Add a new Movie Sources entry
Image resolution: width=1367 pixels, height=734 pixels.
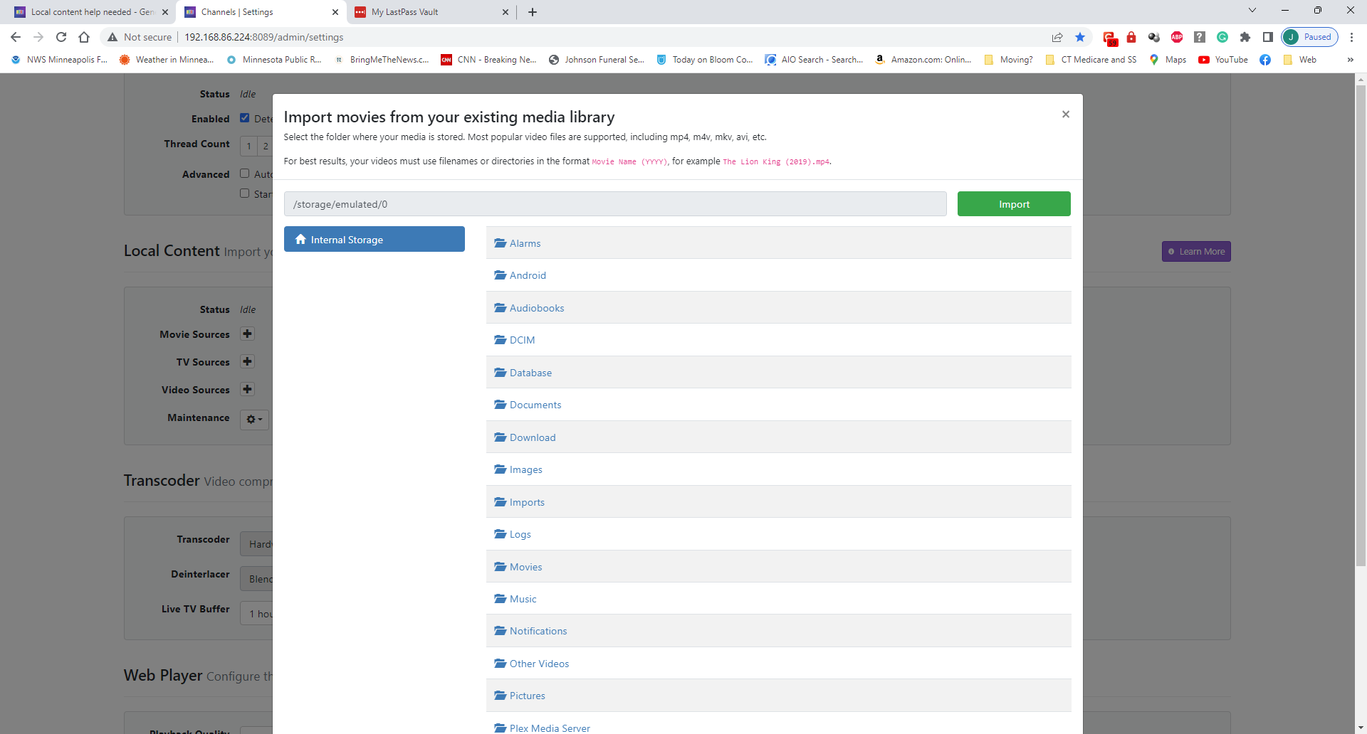pyautogui.click(x=247, y=334)
